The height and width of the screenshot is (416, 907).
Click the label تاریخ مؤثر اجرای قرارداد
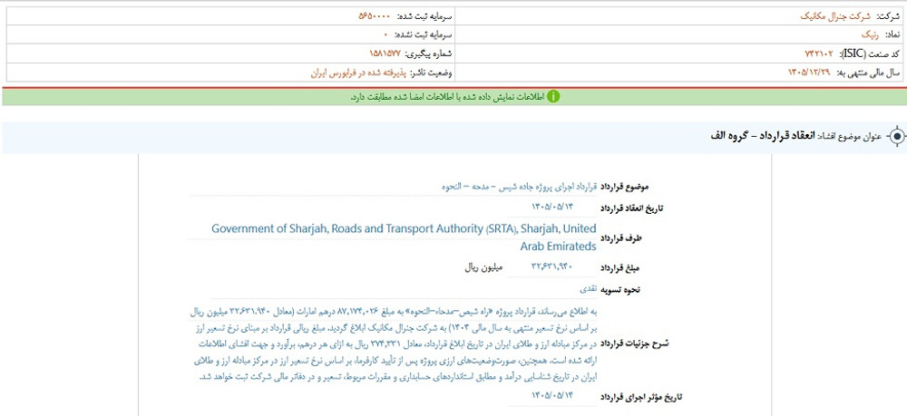coord(643,397)
